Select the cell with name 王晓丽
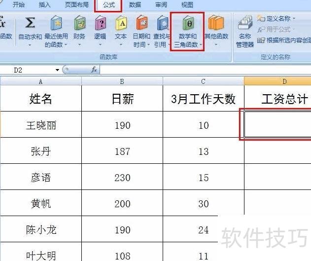This screenshot has width=311, height=261. coord(40,125)
